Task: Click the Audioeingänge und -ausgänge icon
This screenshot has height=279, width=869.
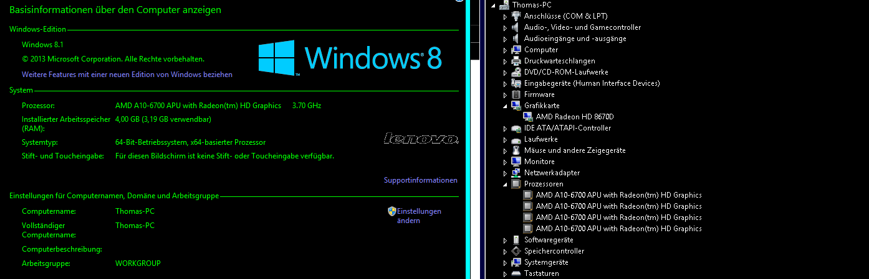Action: tap(516, 39)
